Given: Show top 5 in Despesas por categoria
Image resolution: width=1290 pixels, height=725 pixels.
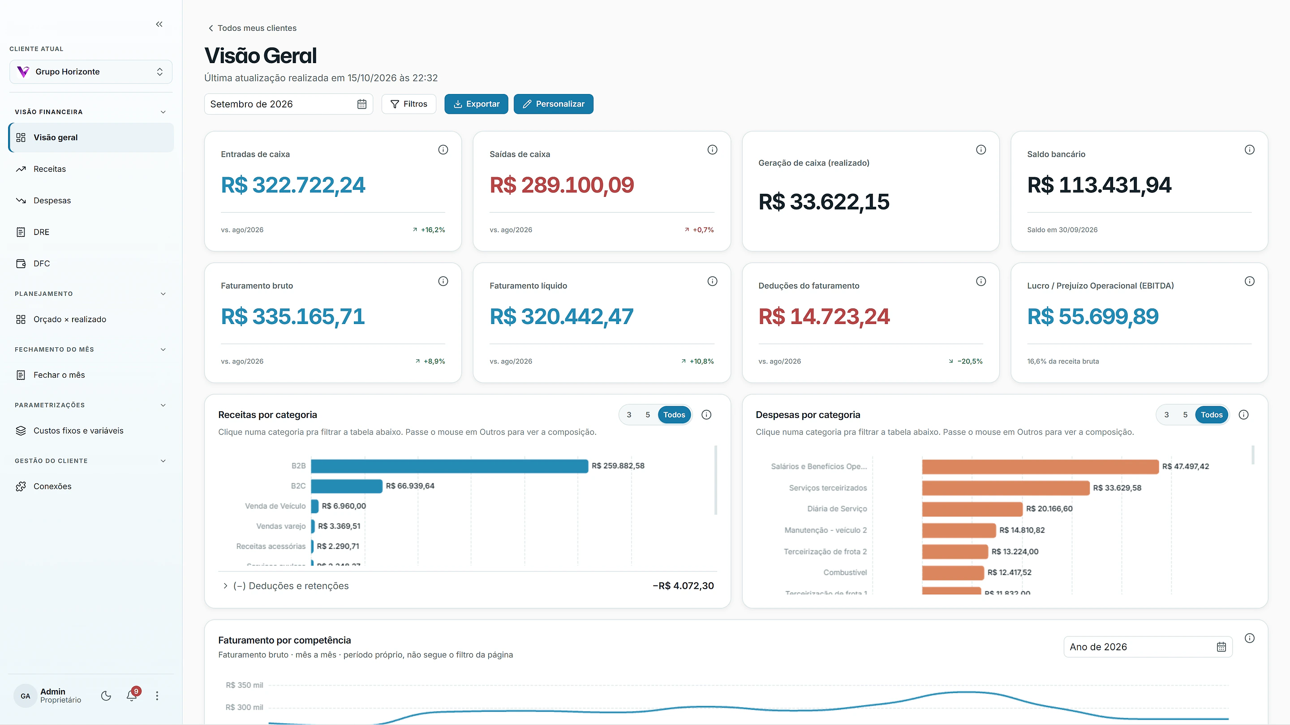Looking at the screenshot, I should 1185,415.
